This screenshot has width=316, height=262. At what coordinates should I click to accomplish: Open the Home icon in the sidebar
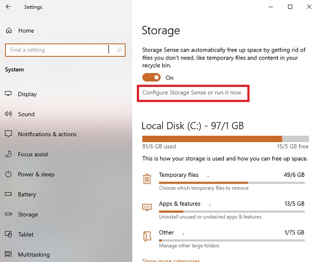(x=8, y=31)
